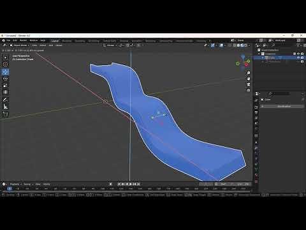Jump to start frame in timeline

[119, 184]
